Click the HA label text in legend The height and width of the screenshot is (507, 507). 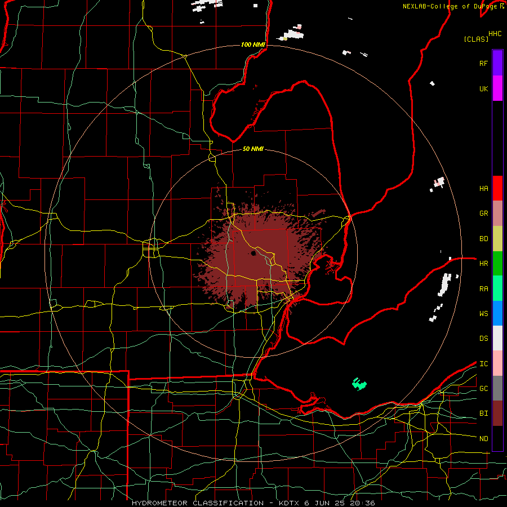(483, 189)
